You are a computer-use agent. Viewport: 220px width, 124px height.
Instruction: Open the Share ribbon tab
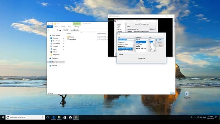[x=63, y=27]
